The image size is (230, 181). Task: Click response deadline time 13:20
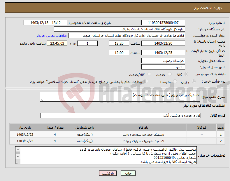119,43
